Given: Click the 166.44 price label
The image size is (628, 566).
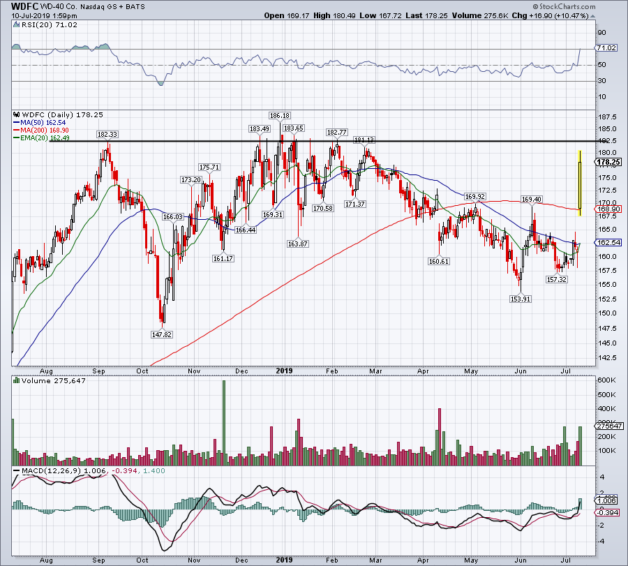Looking at the screenshot, I should [x=246, y=230].
